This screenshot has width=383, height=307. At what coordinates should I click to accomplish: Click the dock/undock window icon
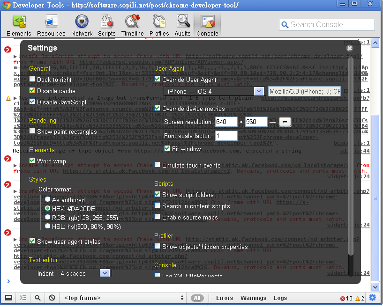click(9, 298)
